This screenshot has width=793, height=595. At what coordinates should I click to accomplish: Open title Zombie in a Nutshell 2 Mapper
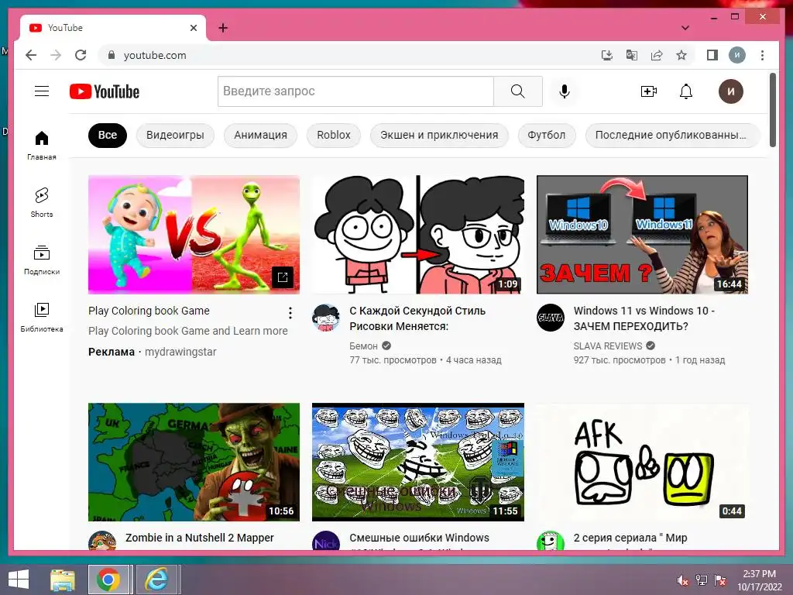(x=199, y=538)
